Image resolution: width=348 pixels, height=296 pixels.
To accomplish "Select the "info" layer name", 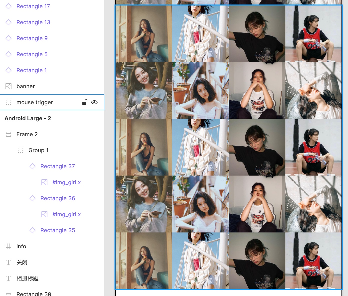I will pos(21,246).
